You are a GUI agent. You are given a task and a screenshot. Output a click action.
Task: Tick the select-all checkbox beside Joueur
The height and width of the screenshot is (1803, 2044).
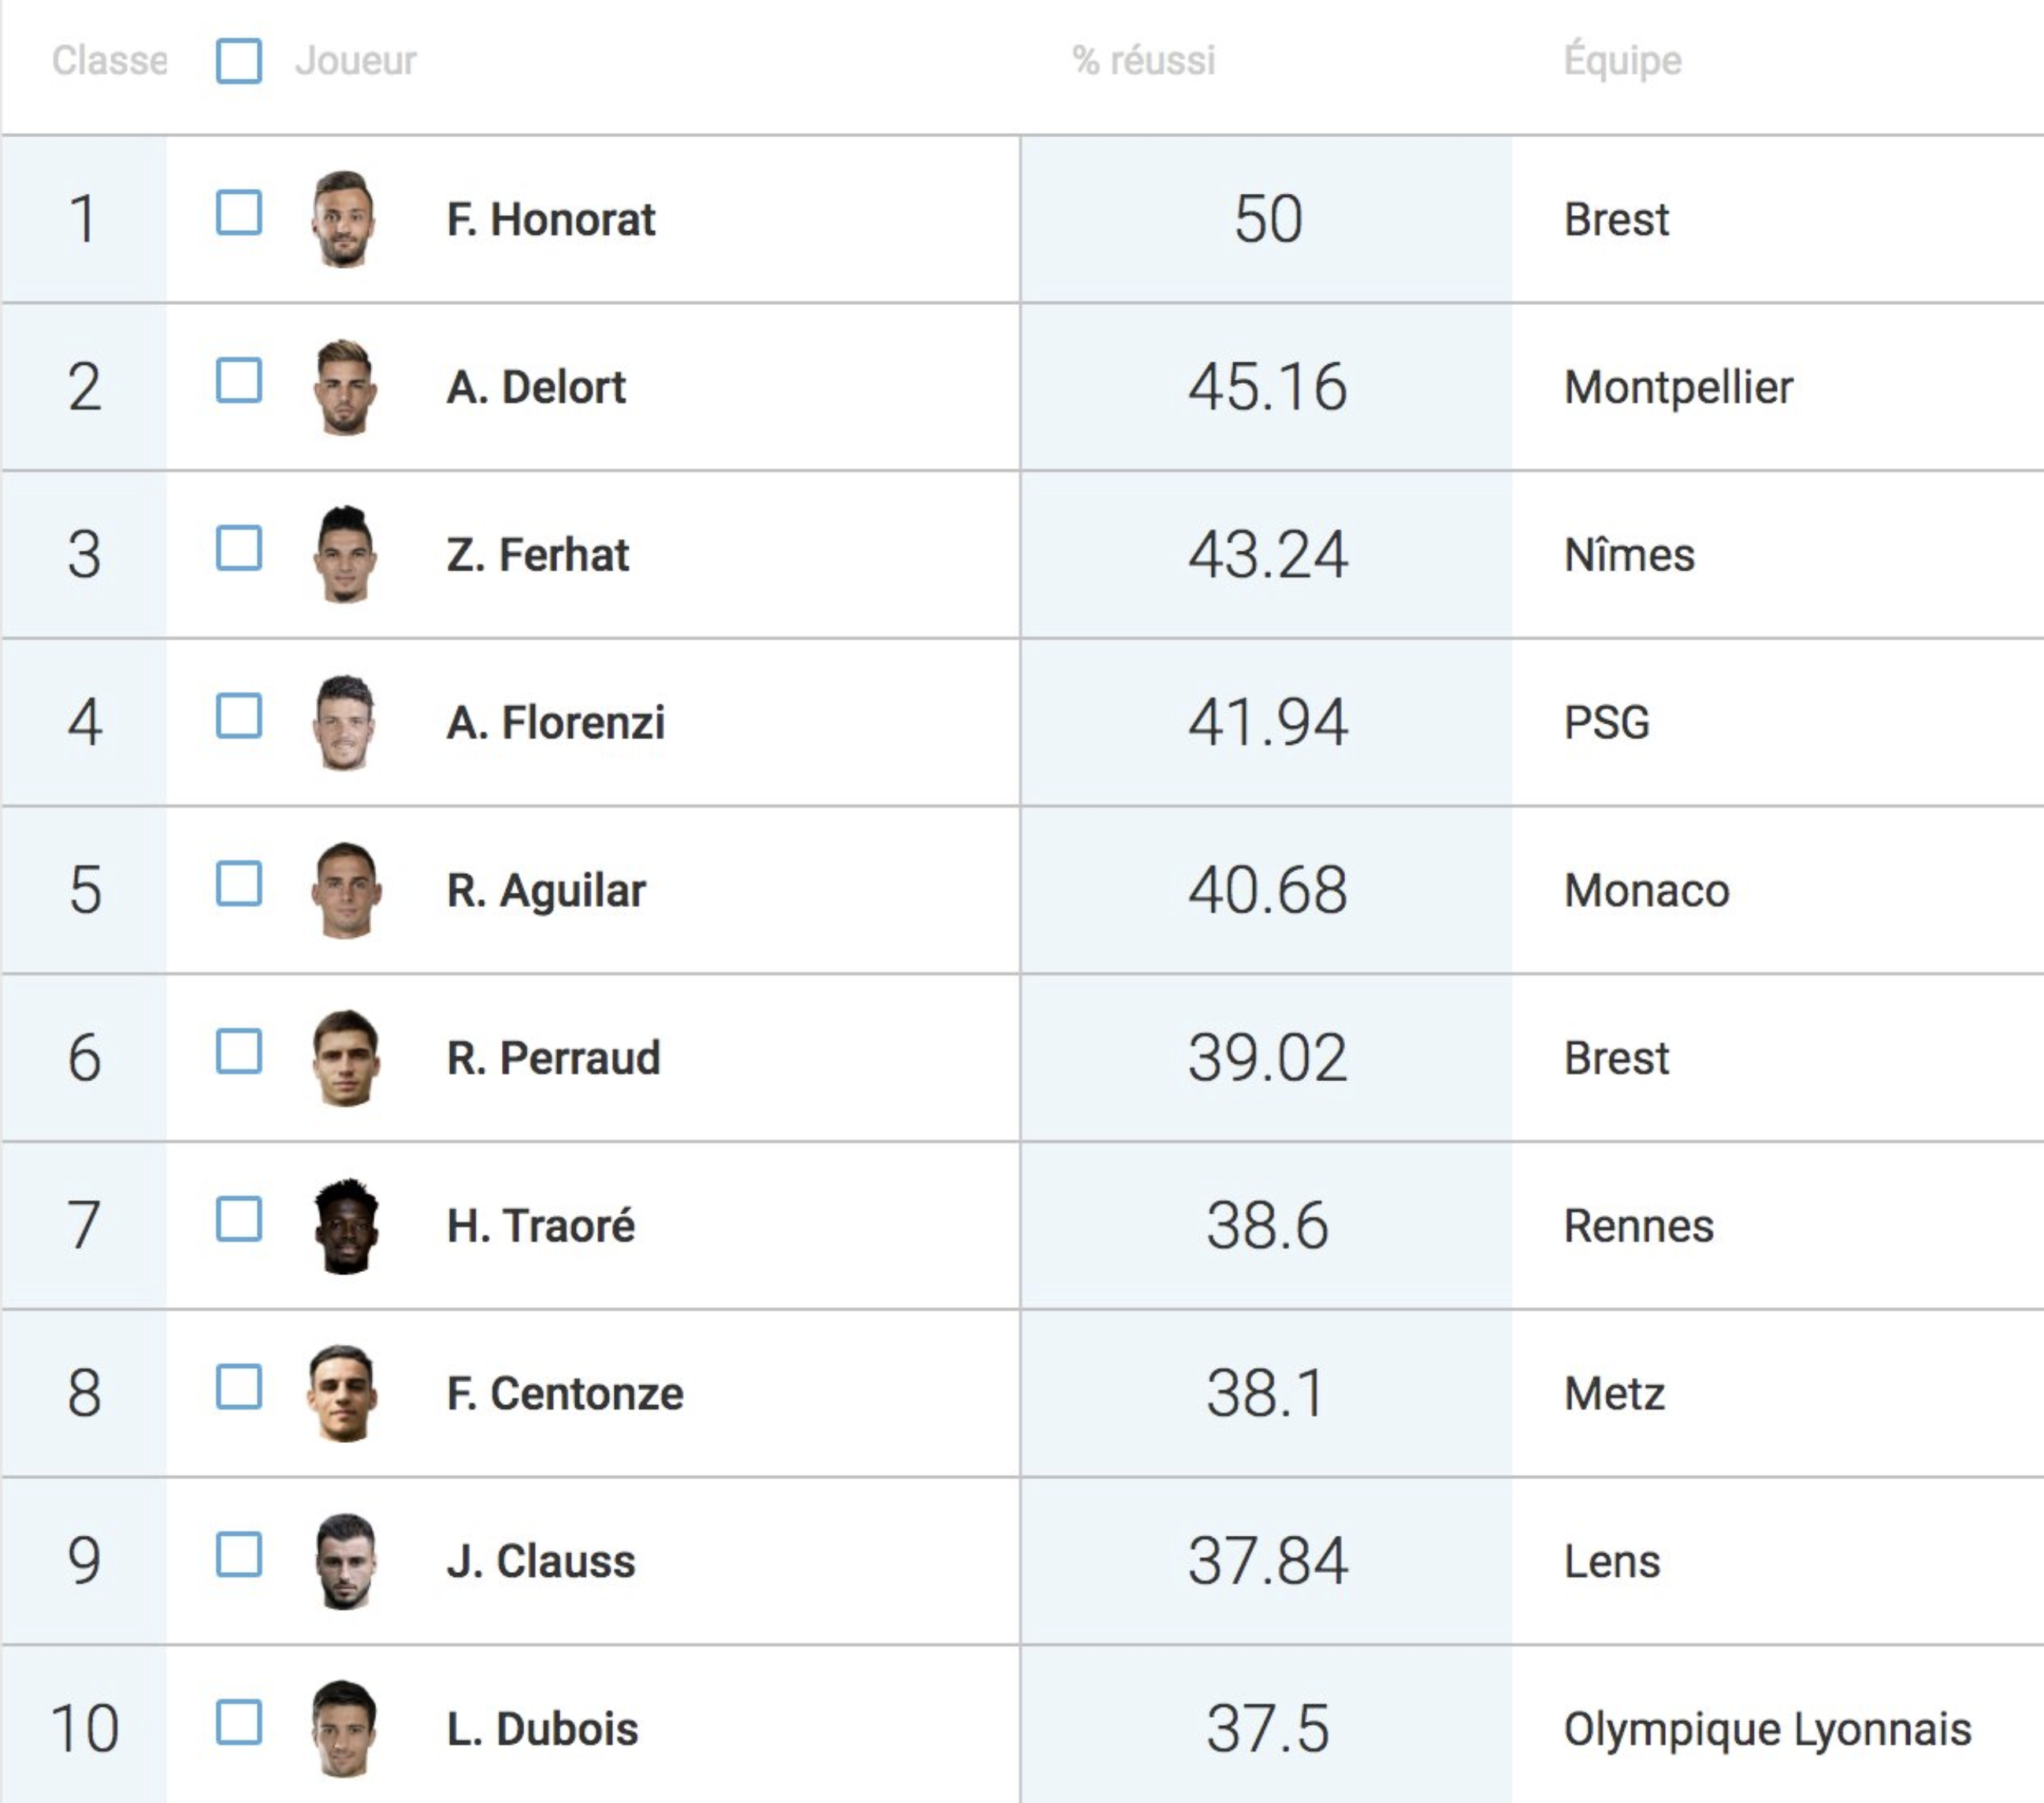point(239,61)
